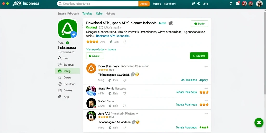Open the Tenain Maobeds link
Viewport: 266px width, 133px height.
coord(186,127)
